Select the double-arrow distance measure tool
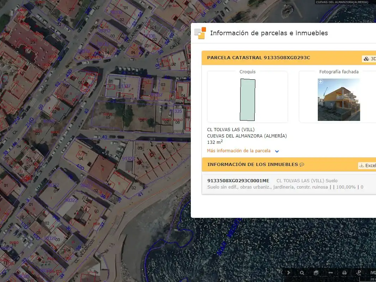The width and height of the screenshot is (376, 282). (330, 272)
